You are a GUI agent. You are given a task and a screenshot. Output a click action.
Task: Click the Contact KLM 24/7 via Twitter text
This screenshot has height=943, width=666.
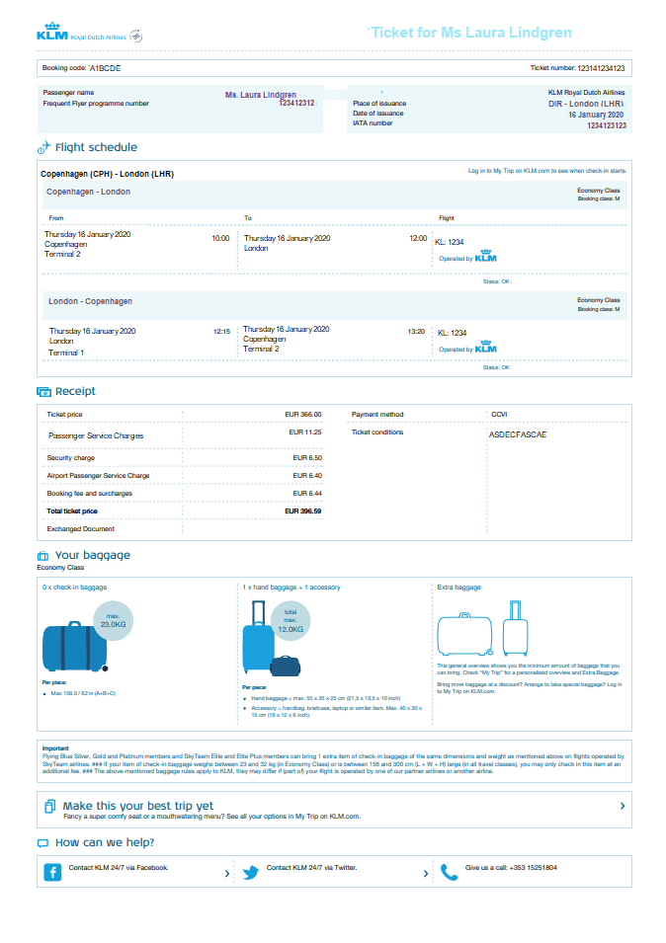(311, 868)
